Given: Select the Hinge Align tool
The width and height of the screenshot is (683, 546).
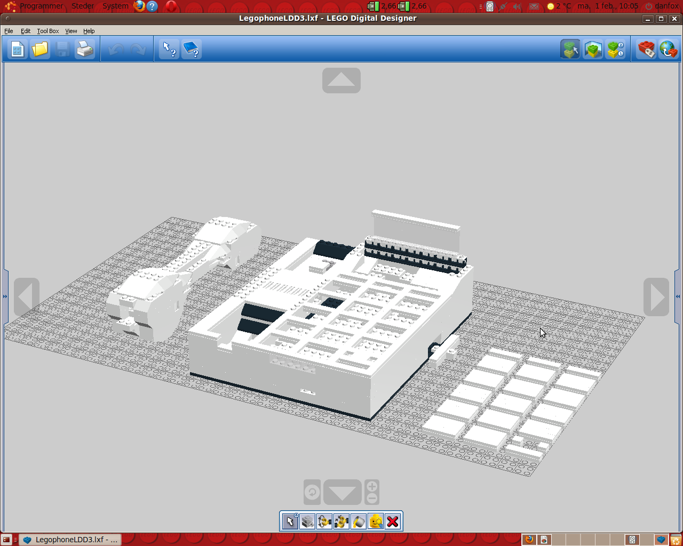Looking at the screenshot, I should 341,521.
